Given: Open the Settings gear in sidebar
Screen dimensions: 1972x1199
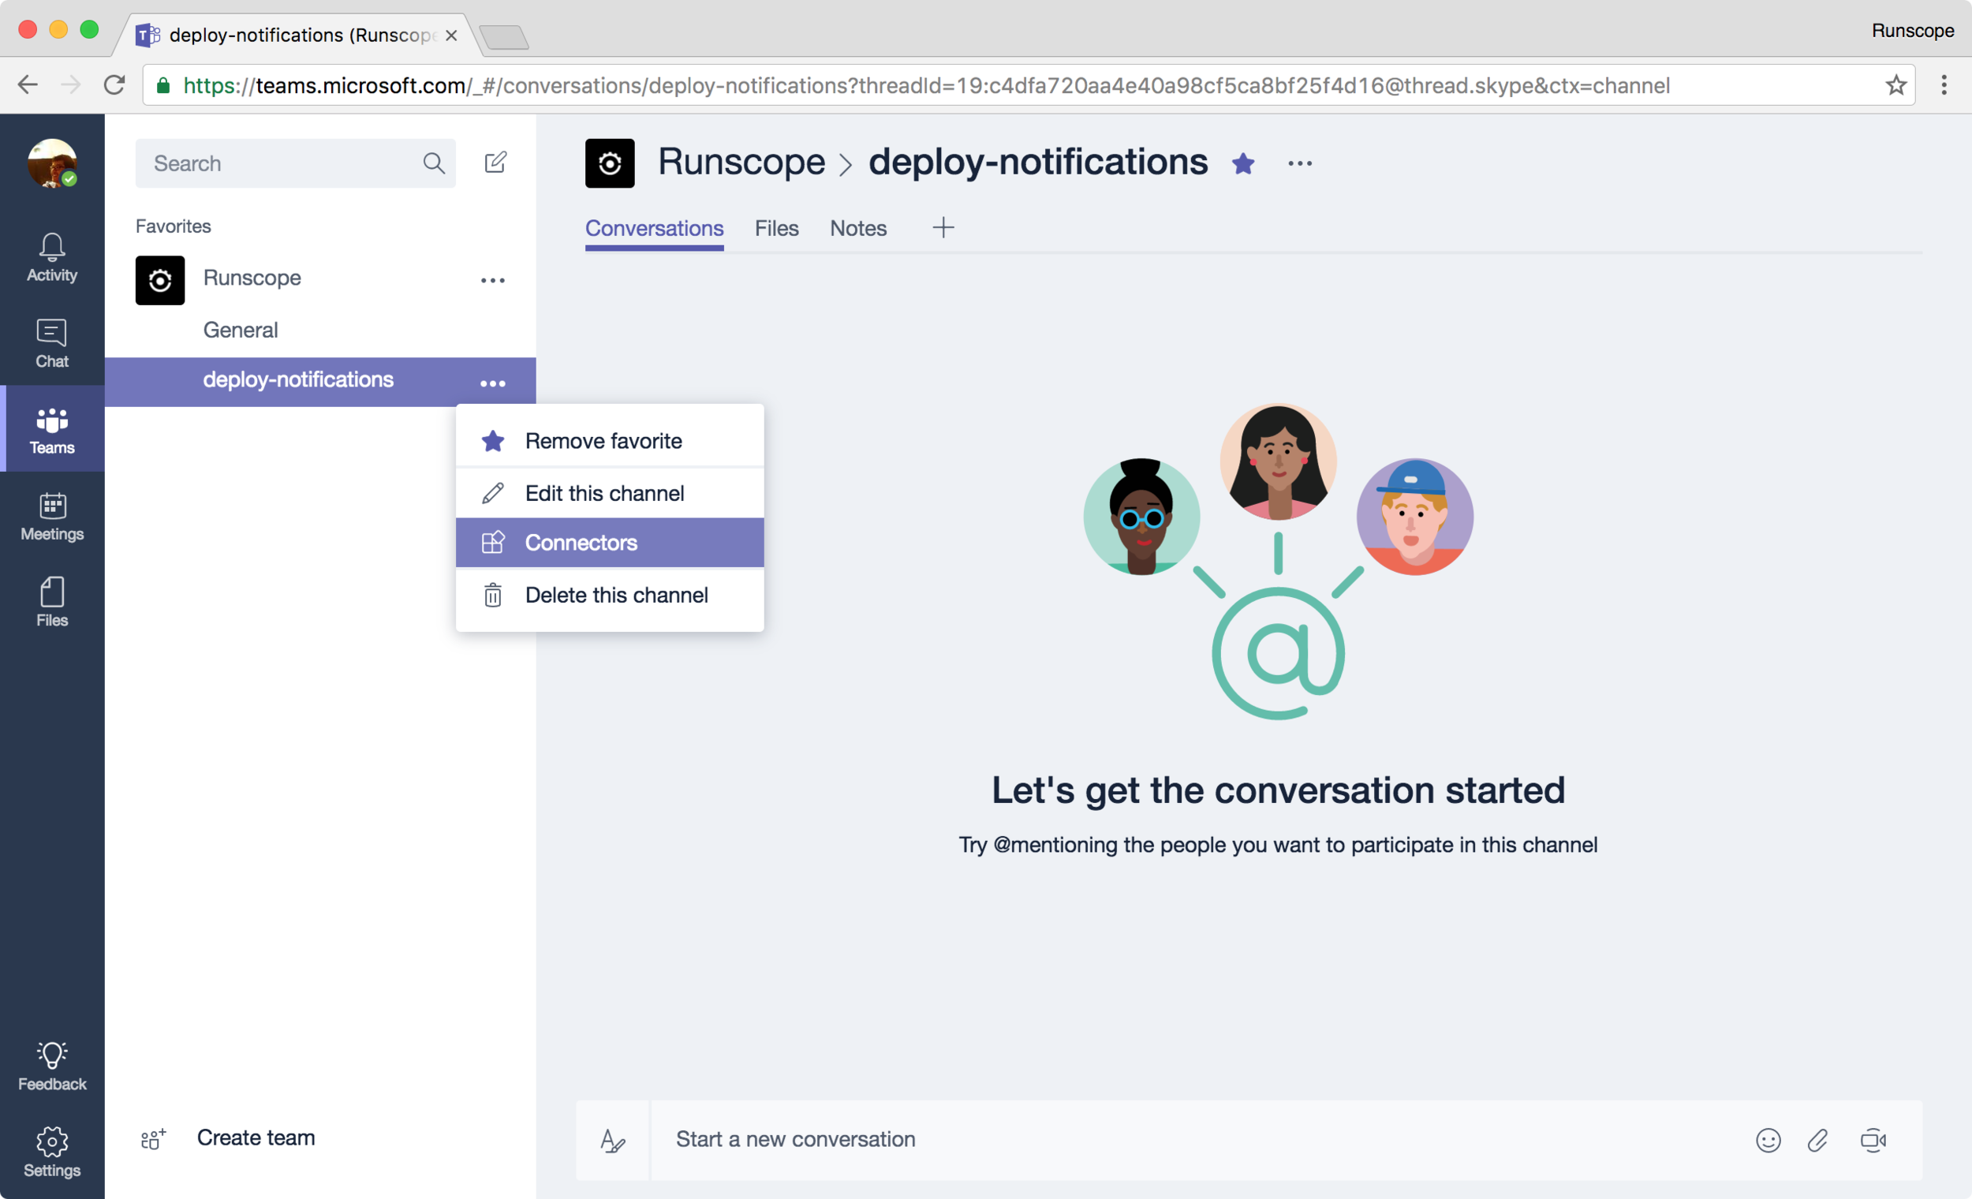Looking at the screenshot, I should [52, 1152].
